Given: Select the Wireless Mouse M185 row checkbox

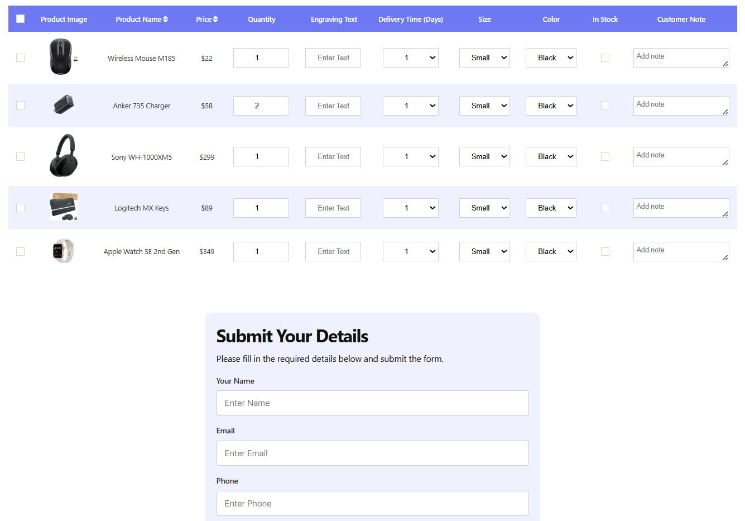Looking at the screenshot, I should pyautogui.click(x=21, y=58).
